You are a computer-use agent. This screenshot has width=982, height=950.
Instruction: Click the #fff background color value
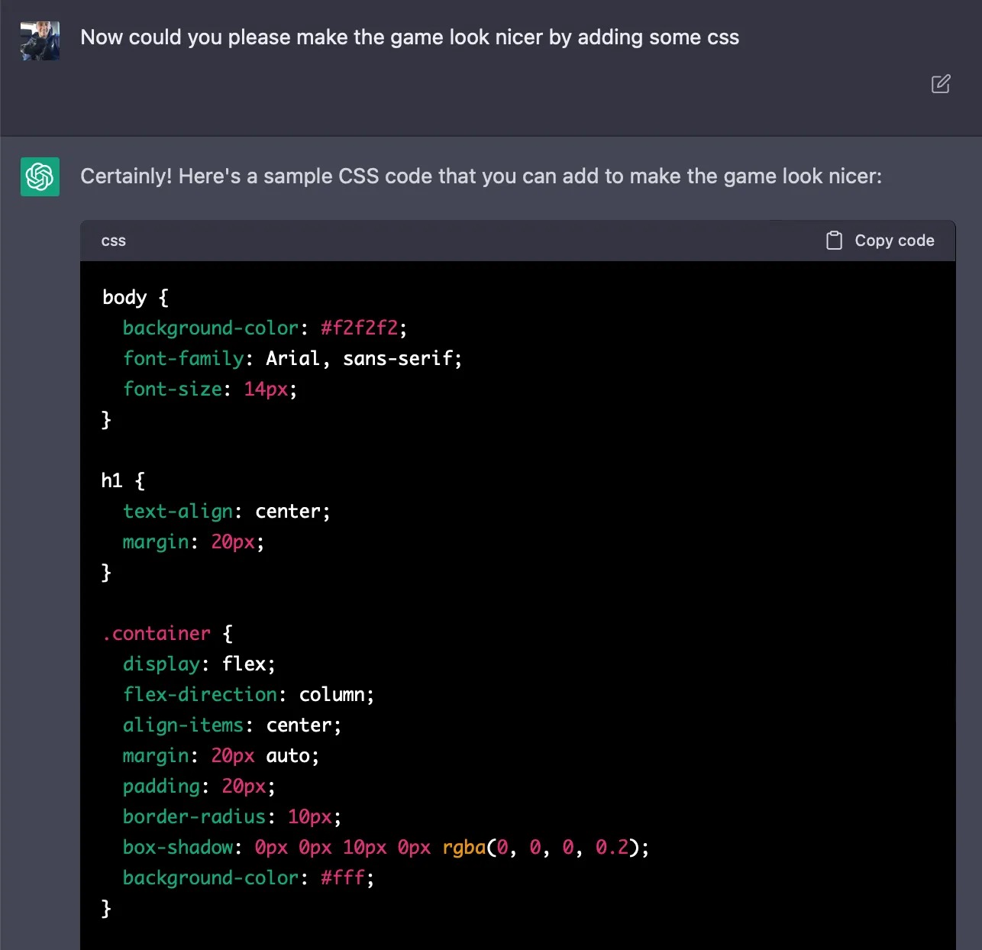[343, 877]
